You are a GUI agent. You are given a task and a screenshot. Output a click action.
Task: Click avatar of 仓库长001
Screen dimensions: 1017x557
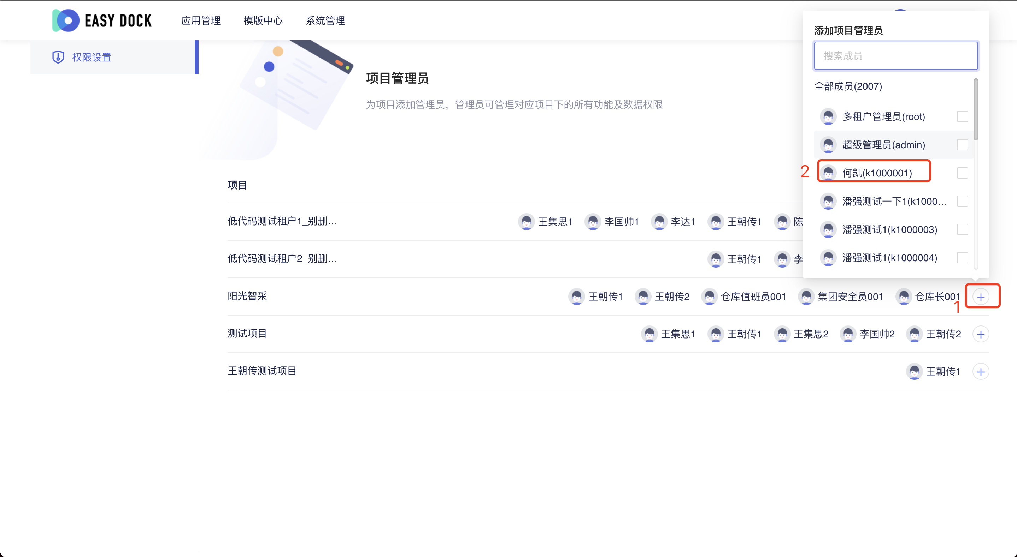pyautogui.click(x=904, y=297)
